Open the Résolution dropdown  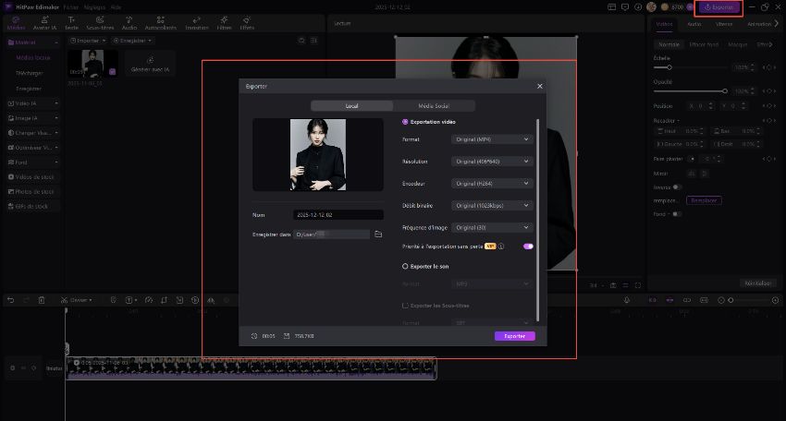pyautogui.click(x=493, y=162)
